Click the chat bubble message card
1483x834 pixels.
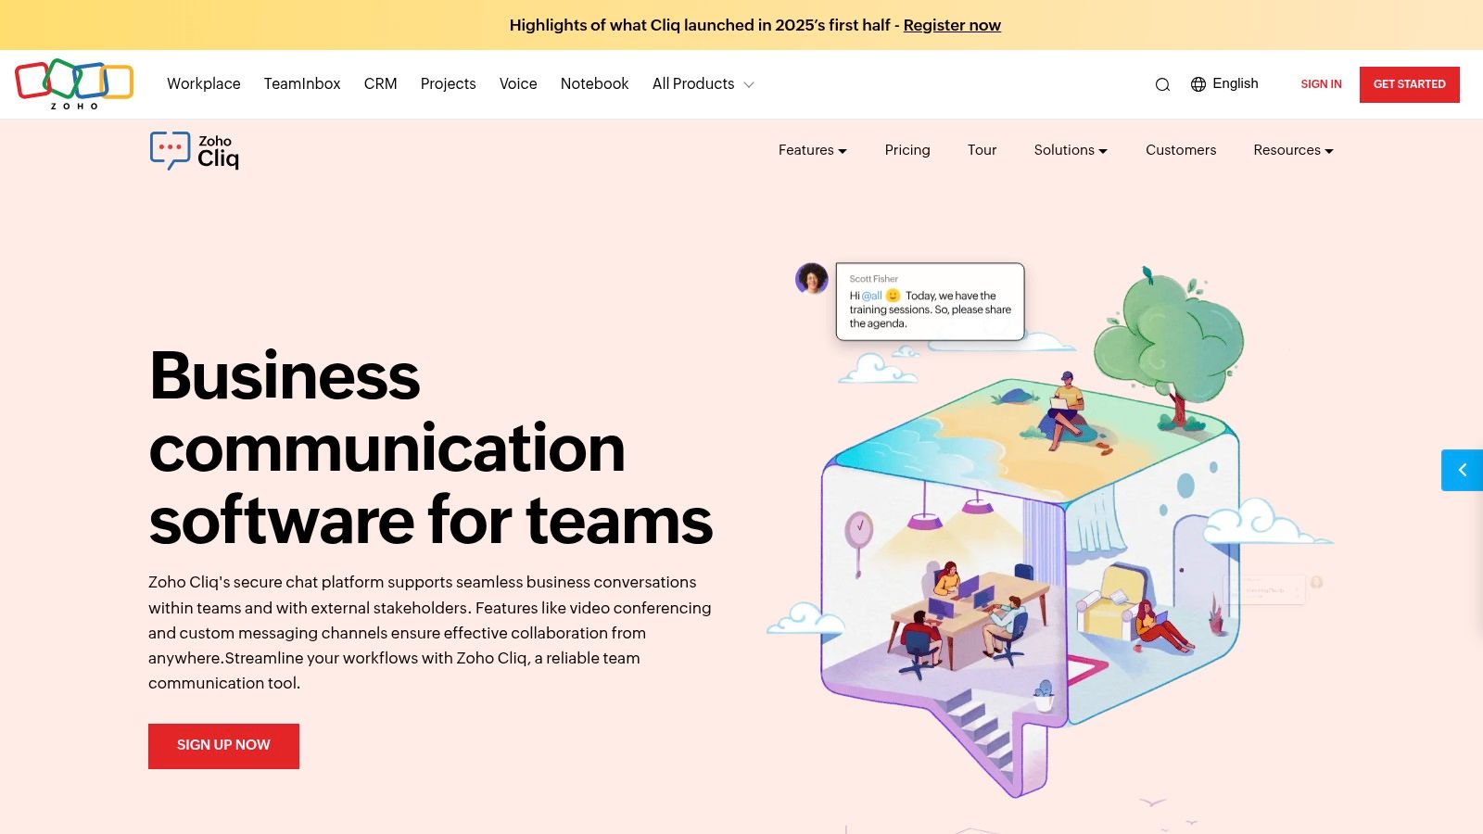tap(930, 301)
